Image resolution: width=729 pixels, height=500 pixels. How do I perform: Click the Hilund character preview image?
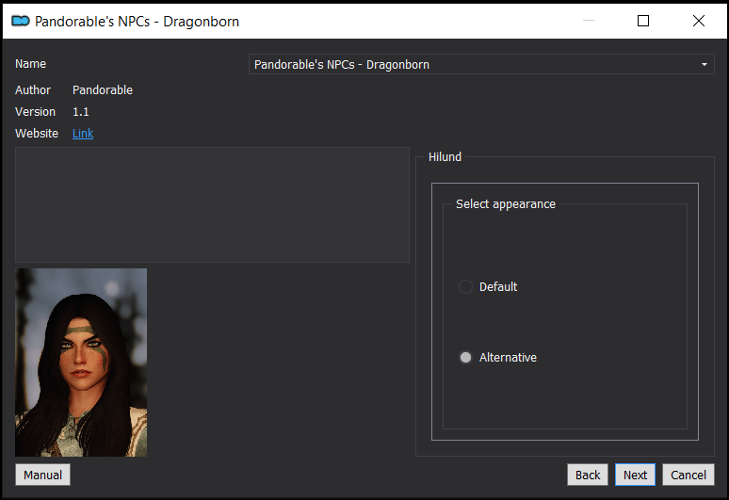tap(81, 363)
